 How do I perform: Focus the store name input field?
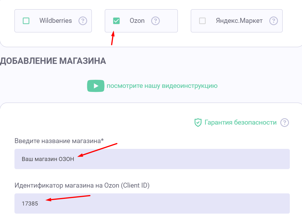pyautogui.click(x=152, y=159)
